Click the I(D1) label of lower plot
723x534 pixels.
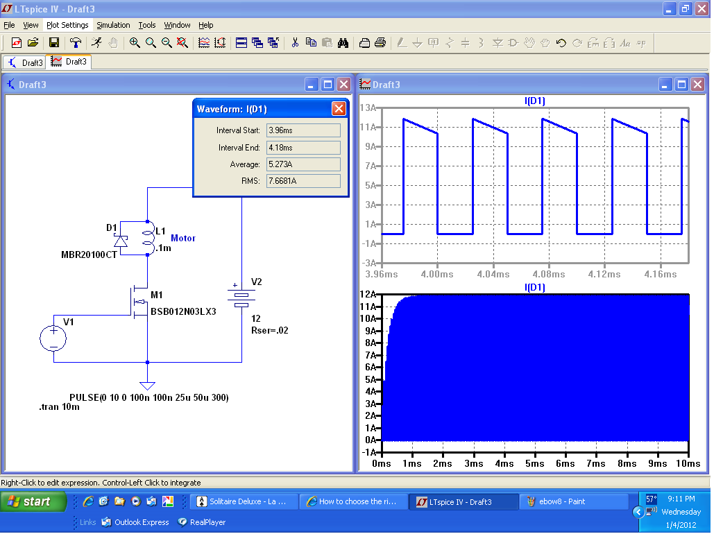(535, 288)
